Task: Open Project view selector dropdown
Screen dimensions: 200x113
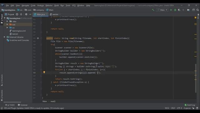Action: (9, 14)
